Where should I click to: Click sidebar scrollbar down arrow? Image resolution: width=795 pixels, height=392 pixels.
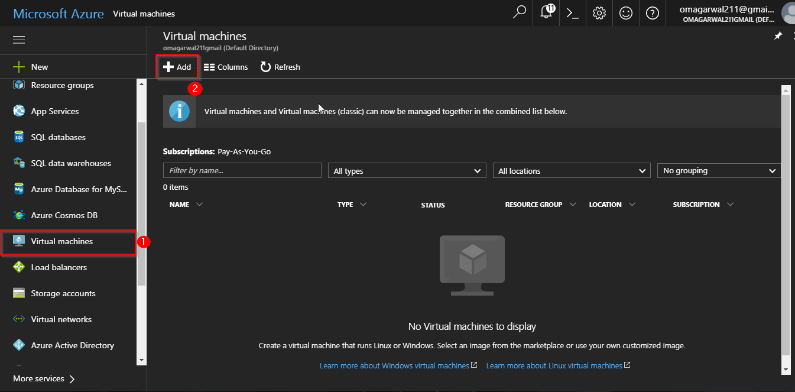coord(141,359)
